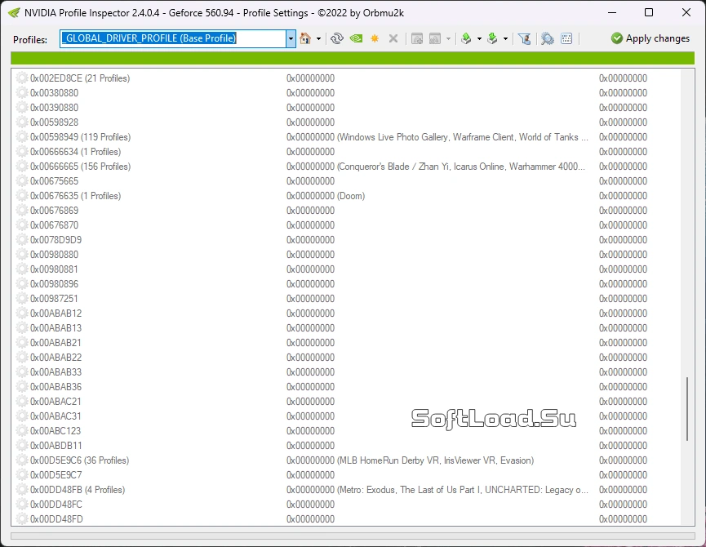Image resolution: width=706 pixels, height=547 pixels.
Task: Click gear icon of row 0x00676635
Action: [22, 195]
